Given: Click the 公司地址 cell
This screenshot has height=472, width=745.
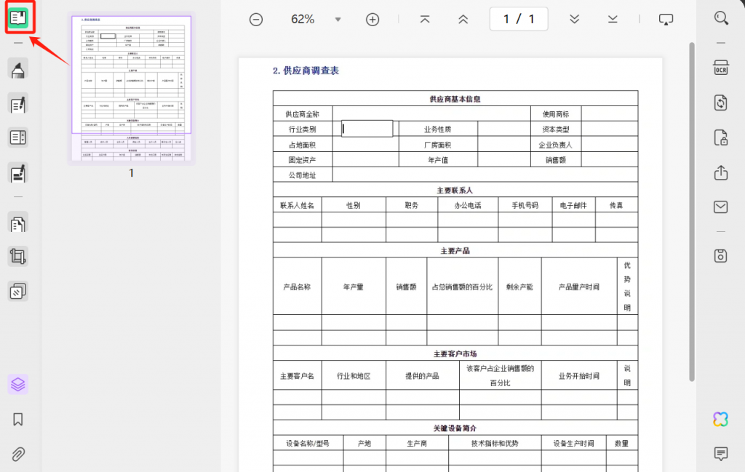Looking at the screenshot, I should coord(303,175).
